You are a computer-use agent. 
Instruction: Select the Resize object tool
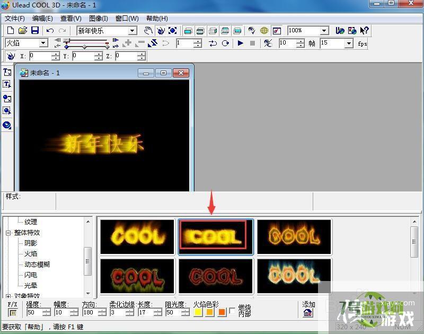click(x=173, y=30)
